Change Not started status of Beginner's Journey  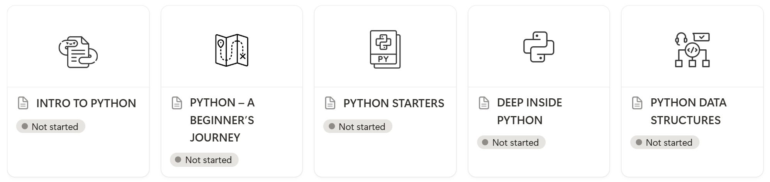point(204,160)
